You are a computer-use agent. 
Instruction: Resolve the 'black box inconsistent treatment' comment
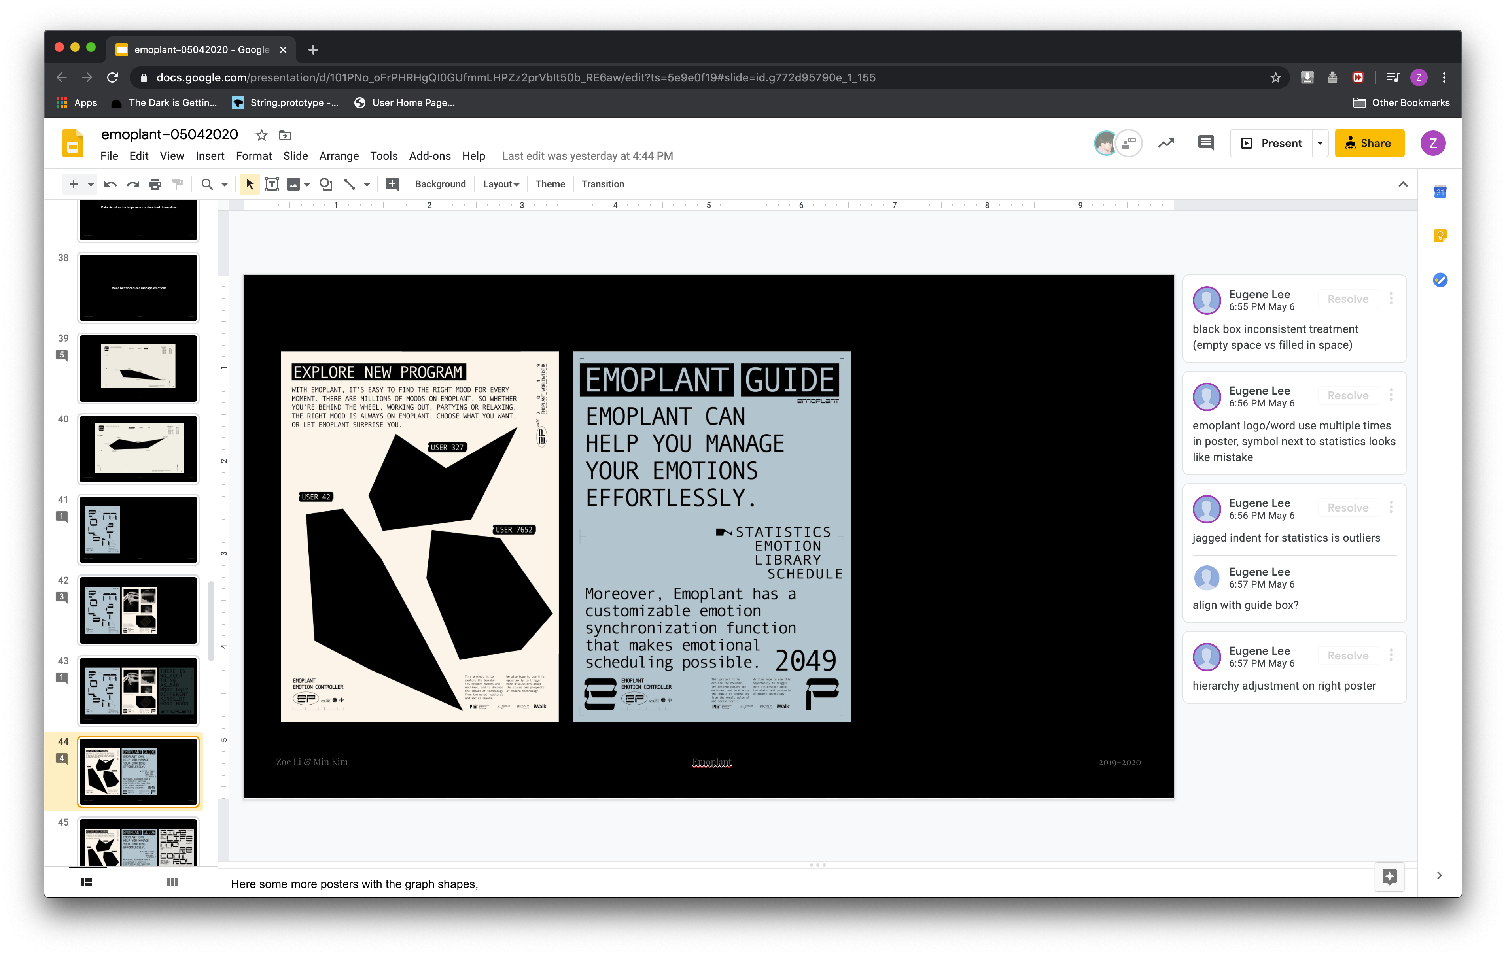pyautogui.click(x=1348, y=299)
